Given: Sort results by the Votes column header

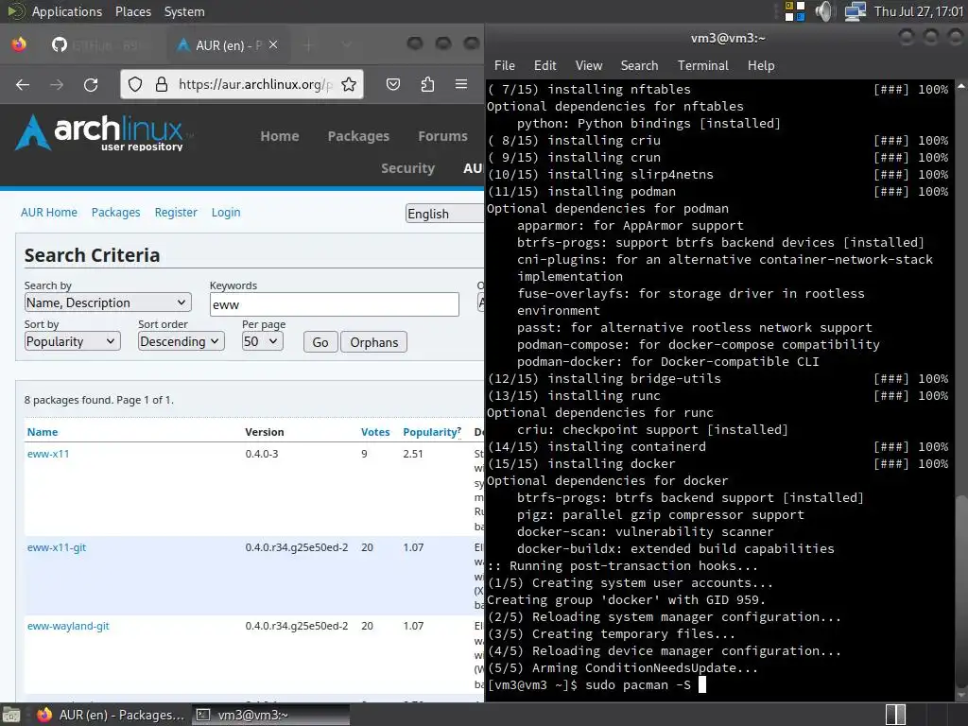Looking at the screenshot, I should coord(375,432).
